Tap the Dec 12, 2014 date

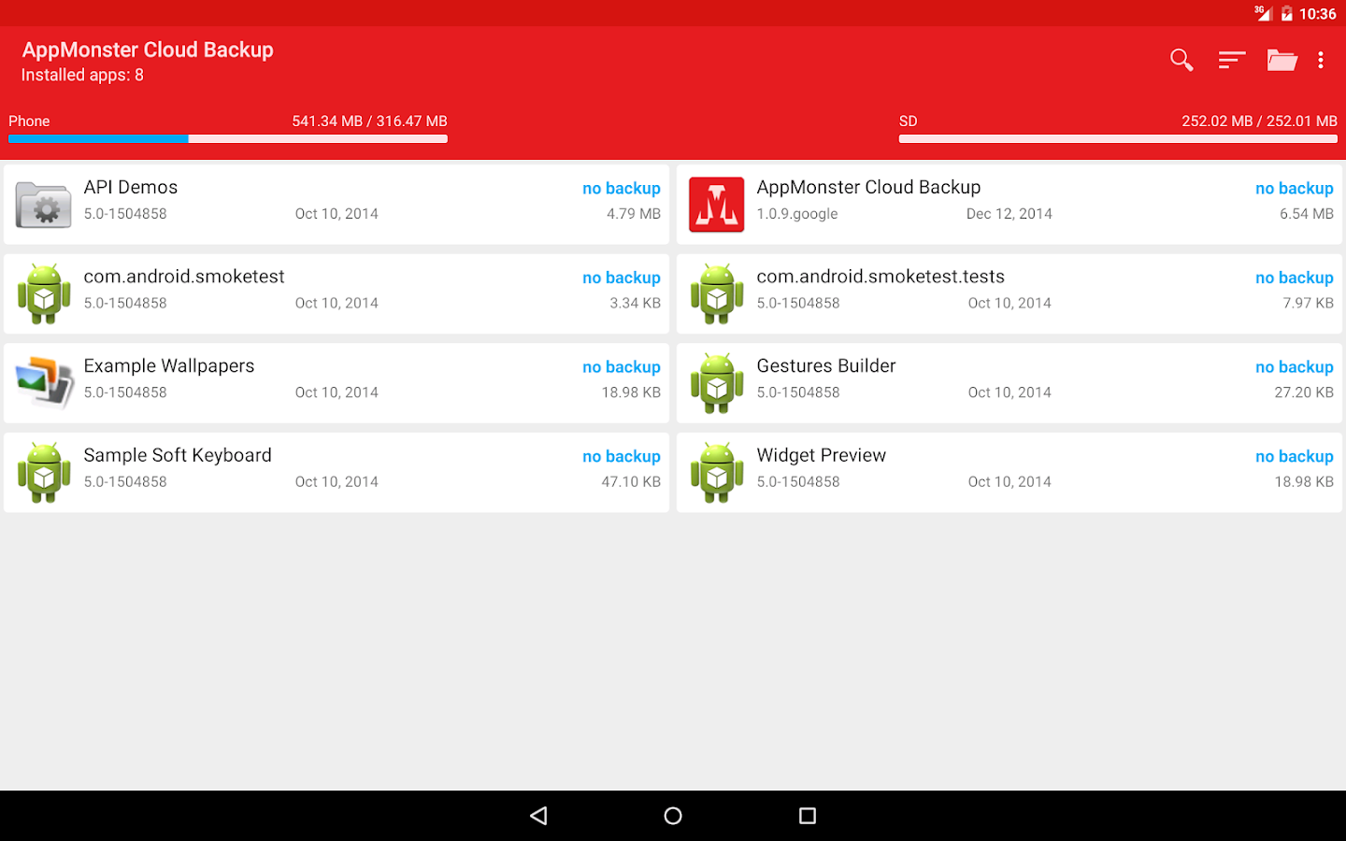click(1009, 214)
